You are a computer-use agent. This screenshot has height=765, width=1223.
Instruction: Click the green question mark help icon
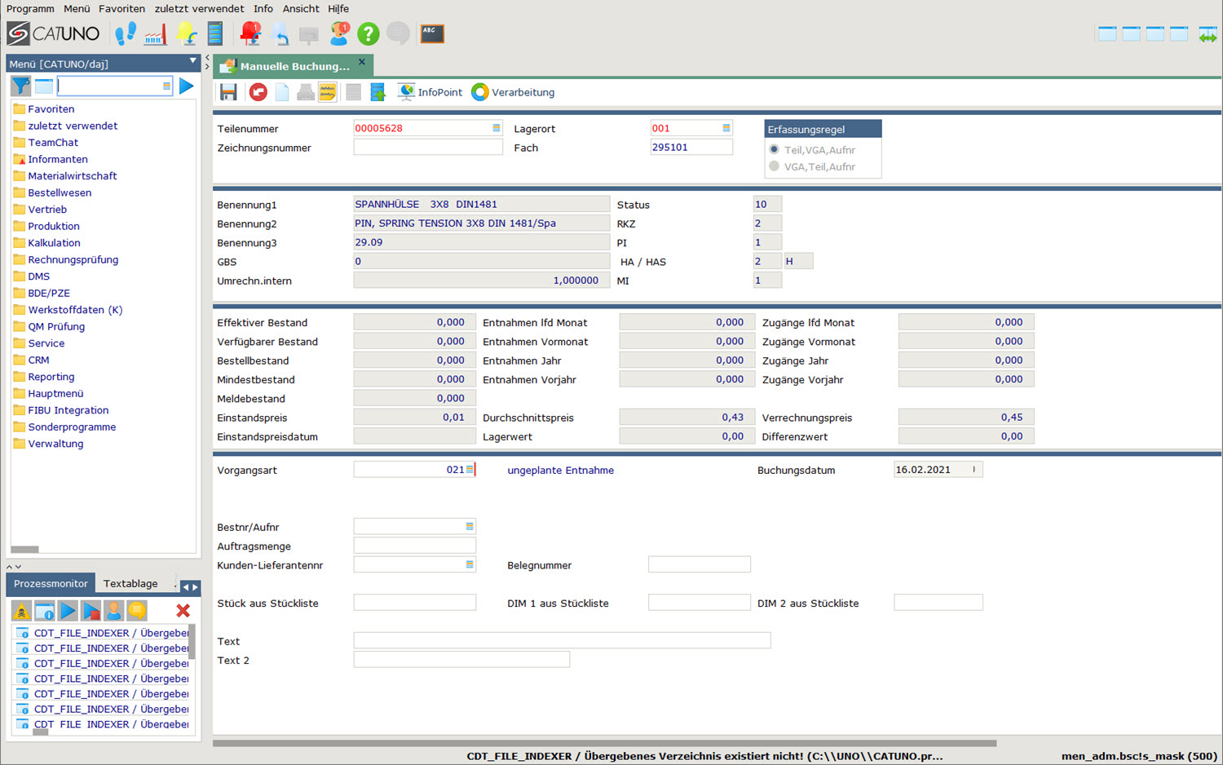[x=369, y=33]
